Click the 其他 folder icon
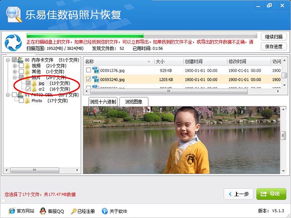Image resolution: width=291 pixels, height=218 pixels. click(x=27, y=71)
